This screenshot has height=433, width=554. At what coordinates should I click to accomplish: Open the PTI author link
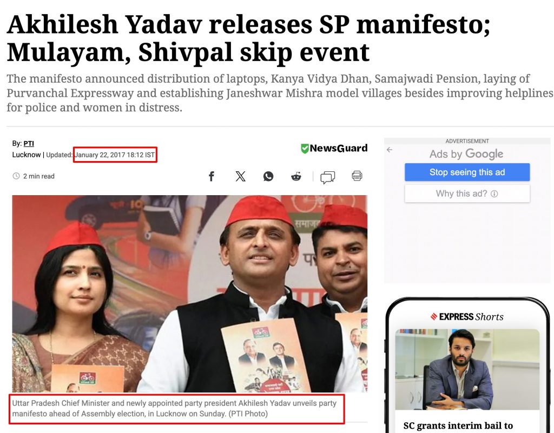click(29, 144)
